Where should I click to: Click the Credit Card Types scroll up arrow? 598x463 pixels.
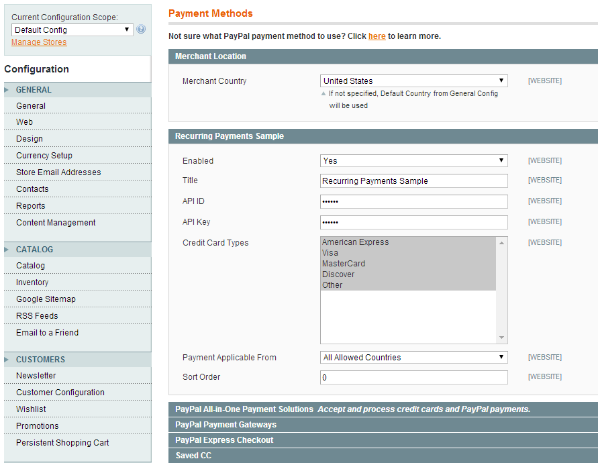501,243
